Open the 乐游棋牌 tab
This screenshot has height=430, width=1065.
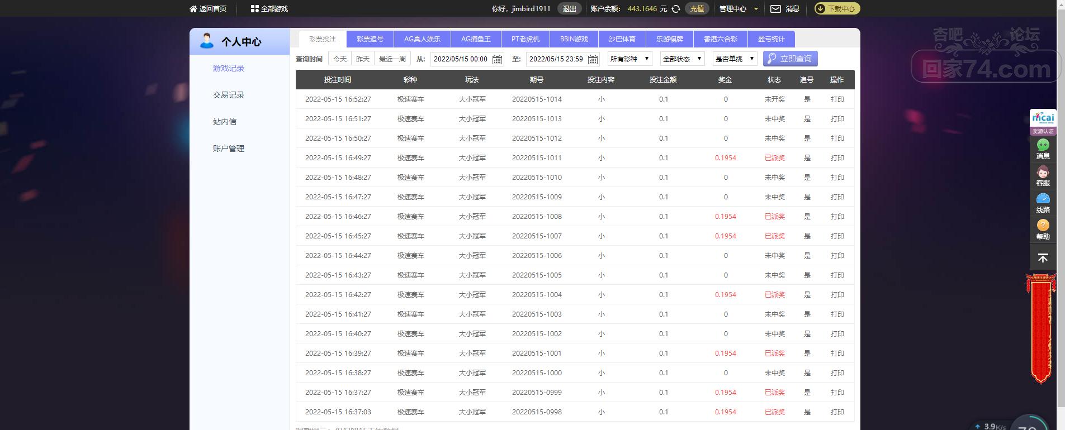pyautogui.click(x=670, y=39)
